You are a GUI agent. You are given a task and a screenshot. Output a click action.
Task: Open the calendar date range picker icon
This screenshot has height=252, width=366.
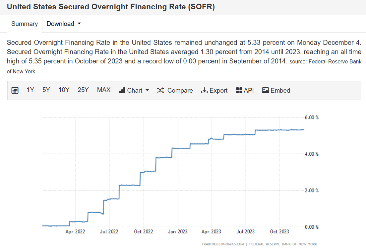[15, 90]
